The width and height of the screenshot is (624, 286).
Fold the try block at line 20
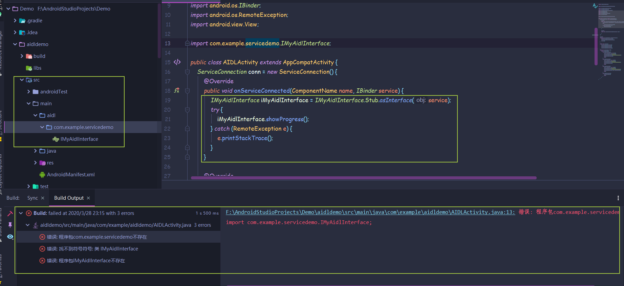[187, 110]
